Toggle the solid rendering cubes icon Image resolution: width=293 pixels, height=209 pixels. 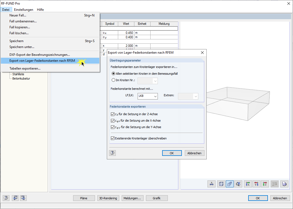pyautogui.click(x=230, y=184)
